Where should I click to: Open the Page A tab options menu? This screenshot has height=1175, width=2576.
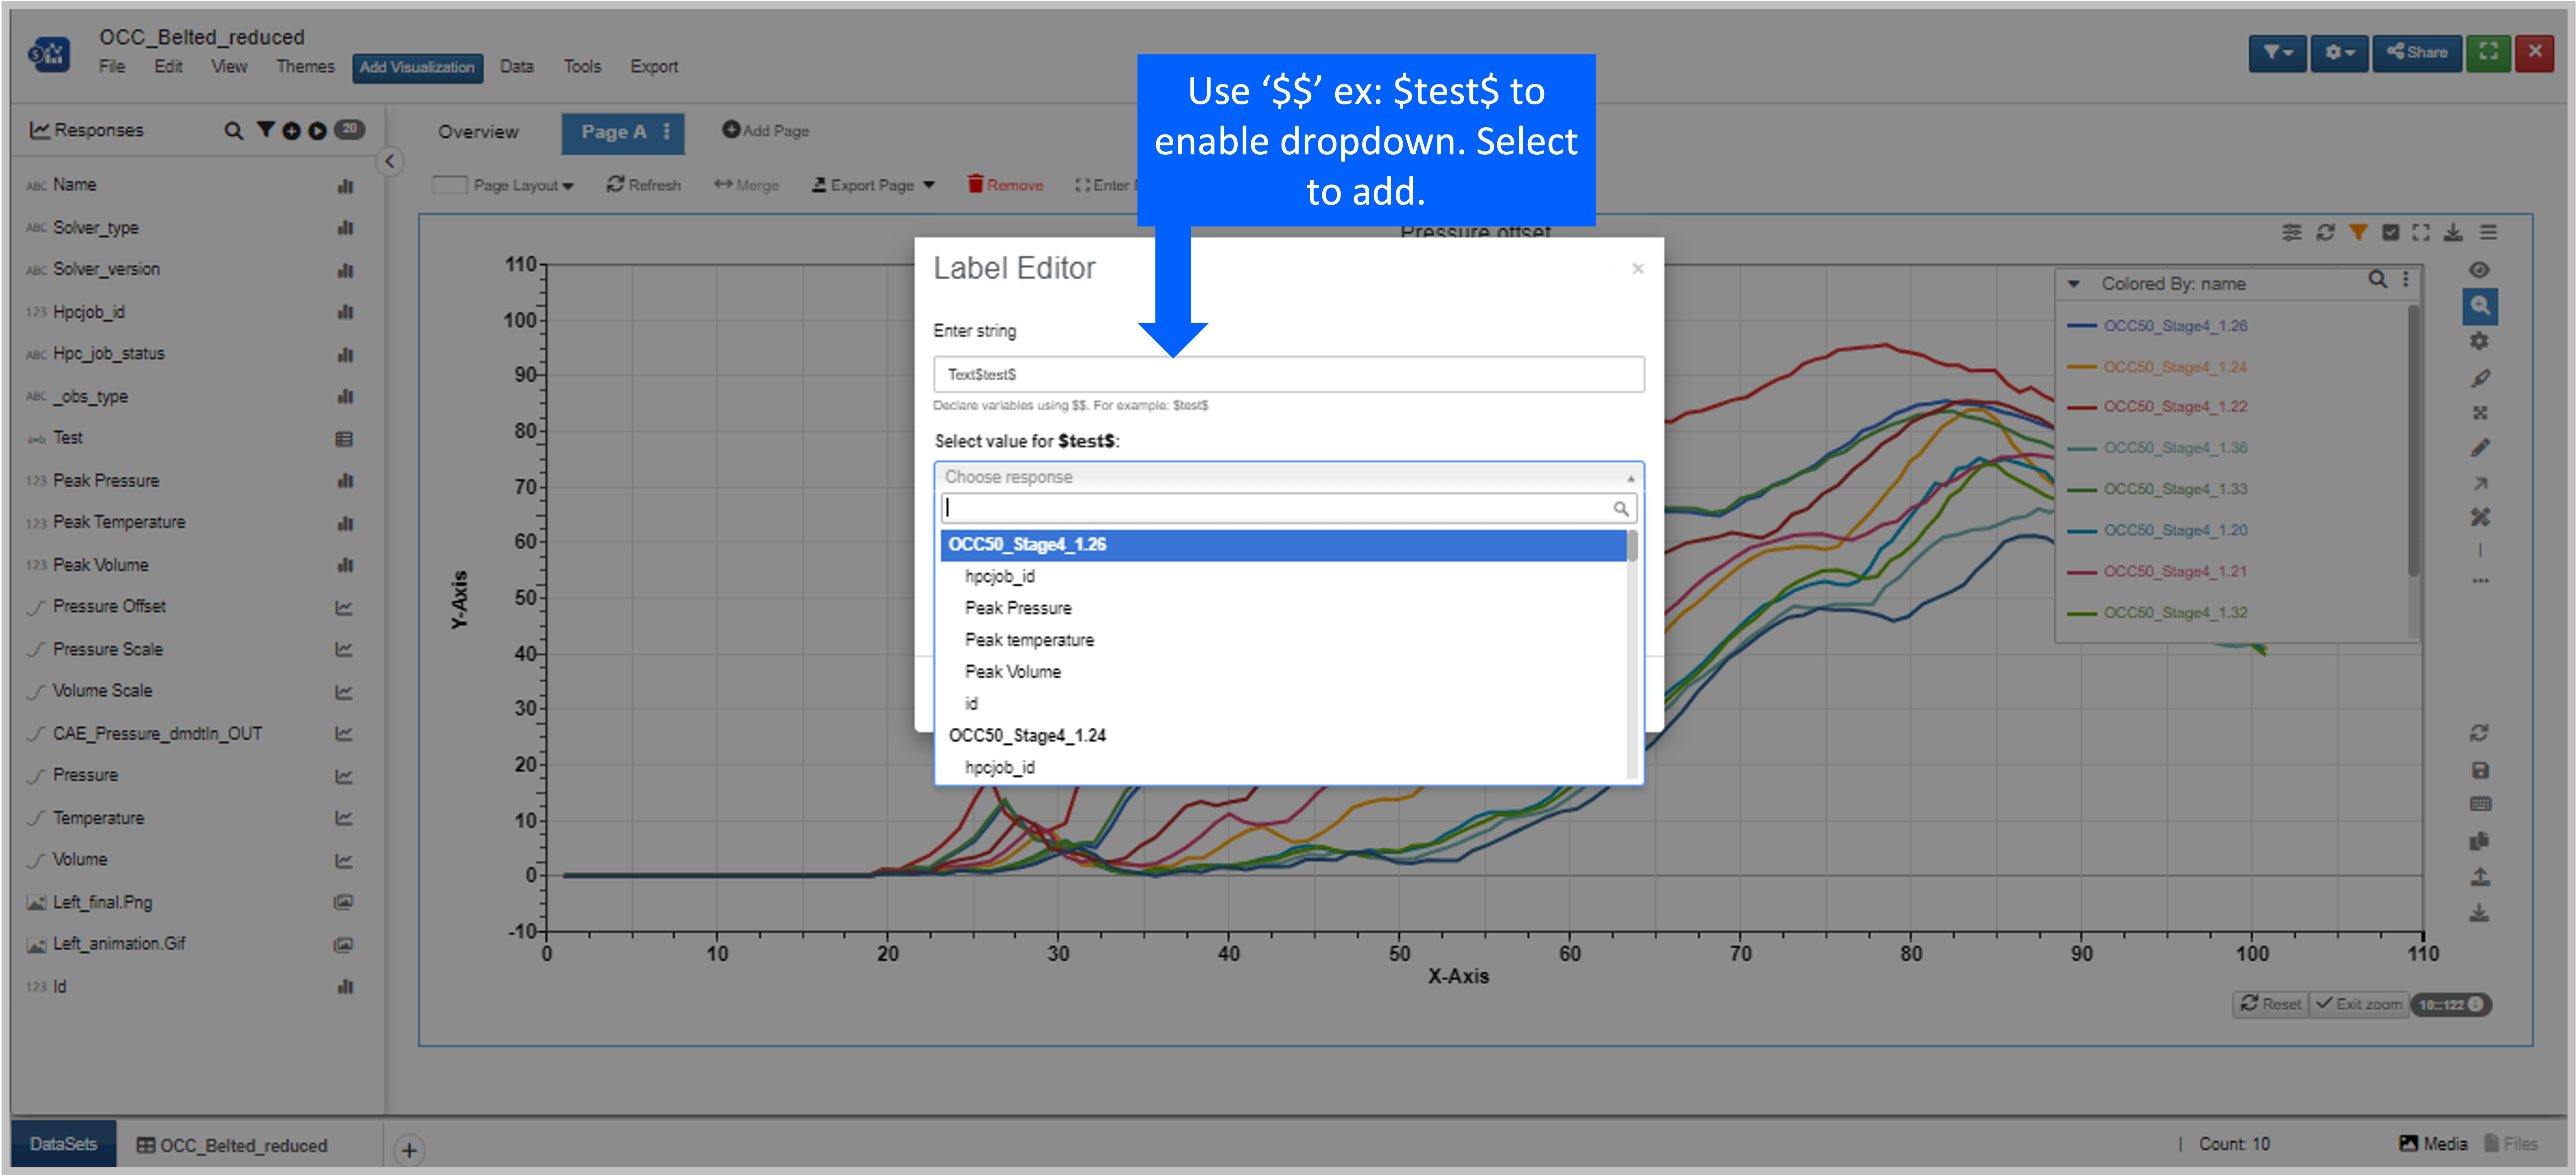(667, 132)
